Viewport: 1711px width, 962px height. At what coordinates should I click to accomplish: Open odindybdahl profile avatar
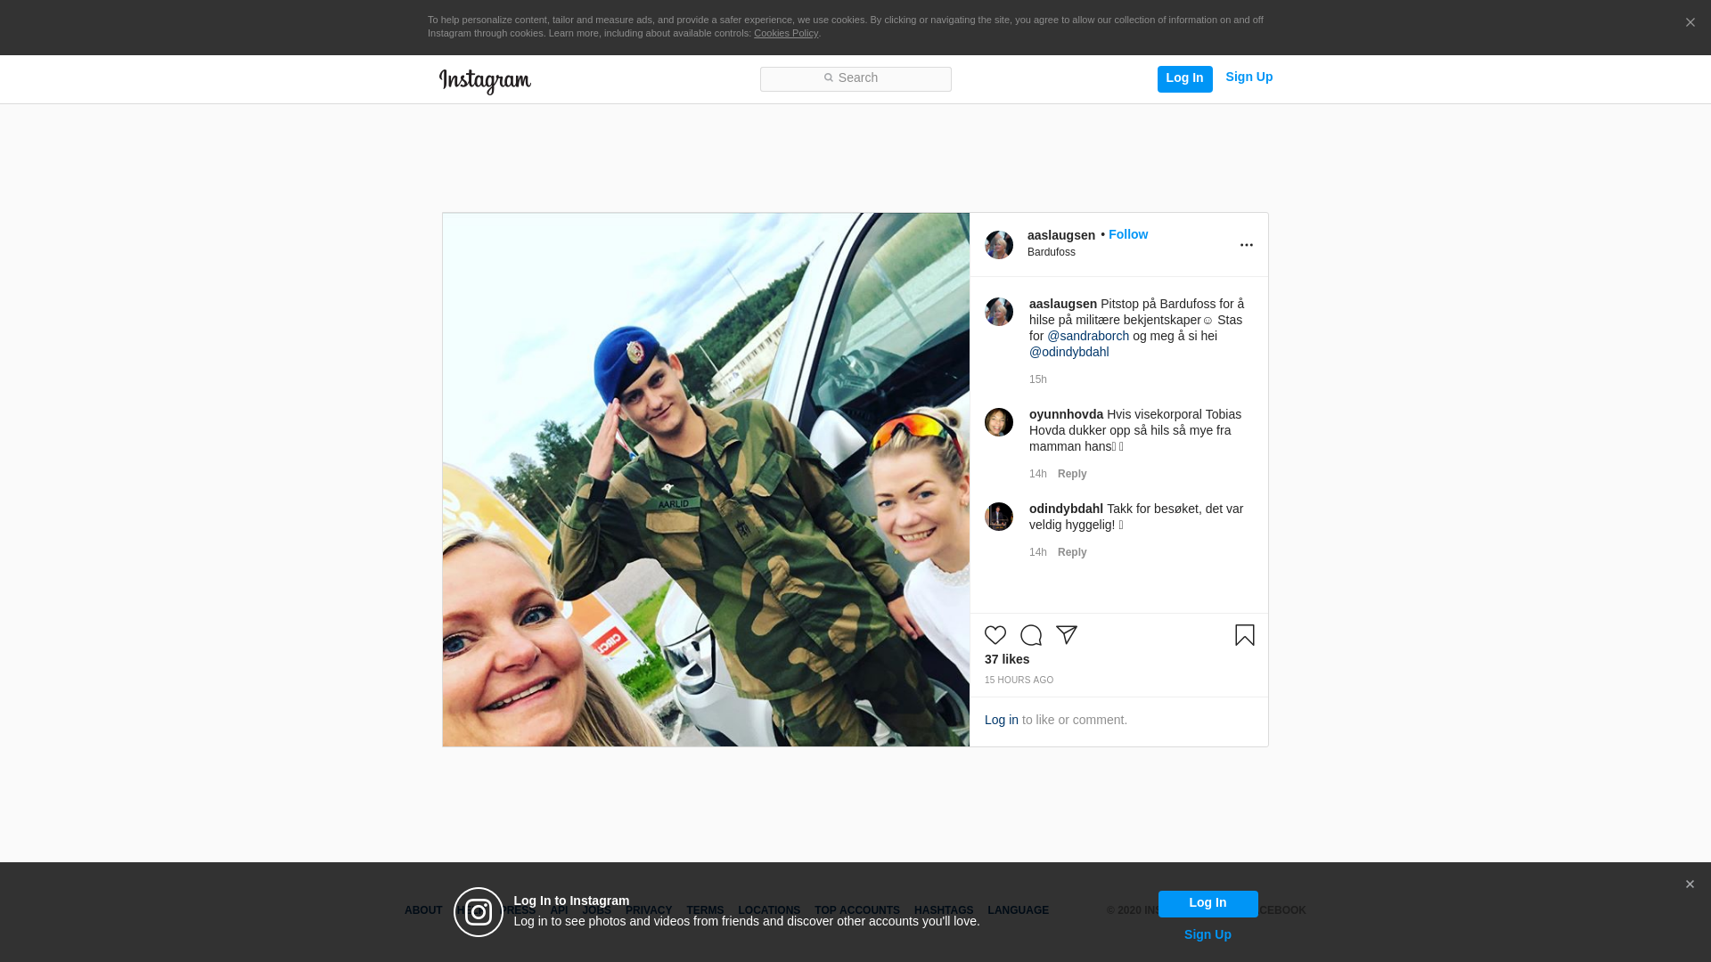(999, 517)
